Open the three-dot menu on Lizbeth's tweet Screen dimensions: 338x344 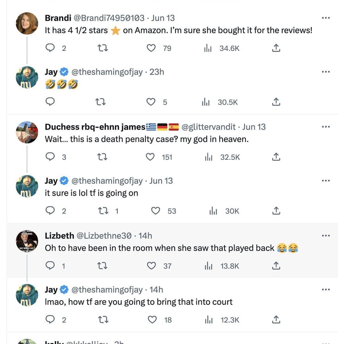tap(326, 236)
